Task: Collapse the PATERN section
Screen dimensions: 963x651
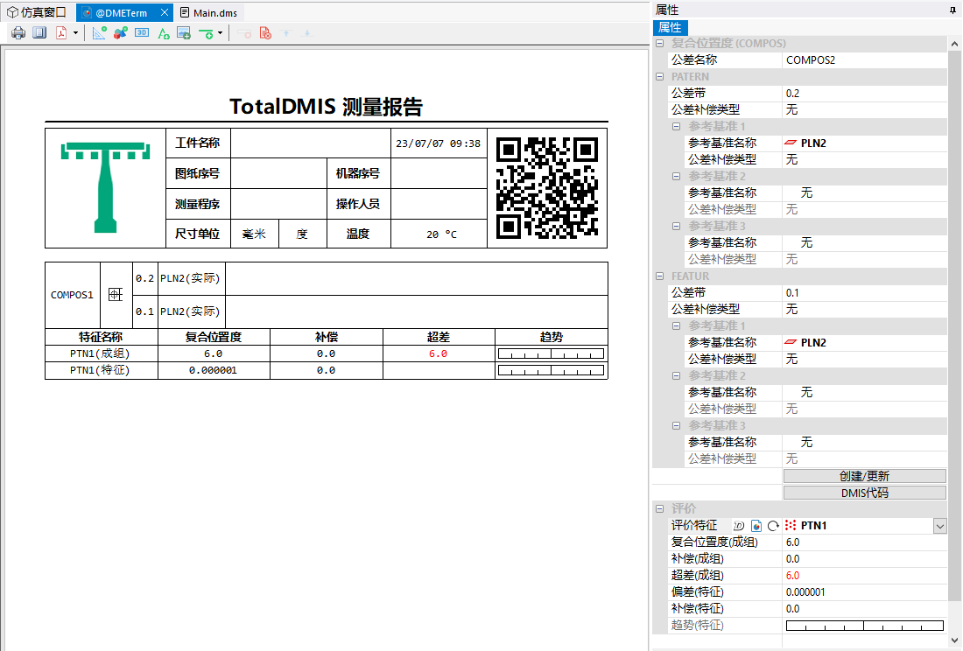Action: (659, 77)
